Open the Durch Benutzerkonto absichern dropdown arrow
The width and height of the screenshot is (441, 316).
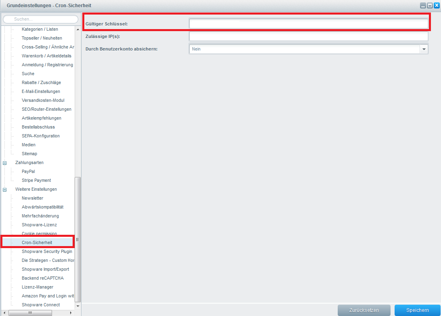coord(424,49)
